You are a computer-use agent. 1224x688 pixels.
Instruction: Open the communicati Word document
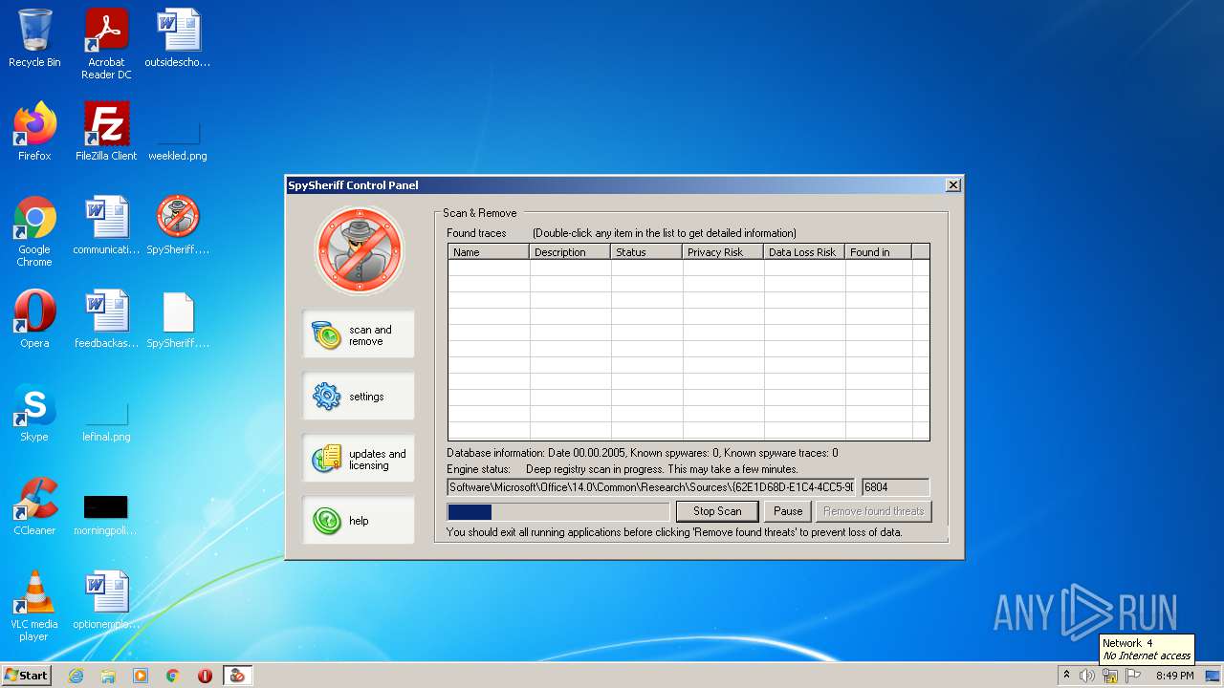click(x=106, y=226)
